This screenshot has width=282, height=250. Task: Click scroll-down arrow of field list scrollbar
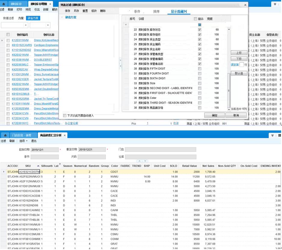[229, 109]
